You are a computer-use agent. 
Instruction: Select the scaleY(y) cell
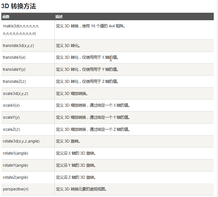tap(28, 117)
